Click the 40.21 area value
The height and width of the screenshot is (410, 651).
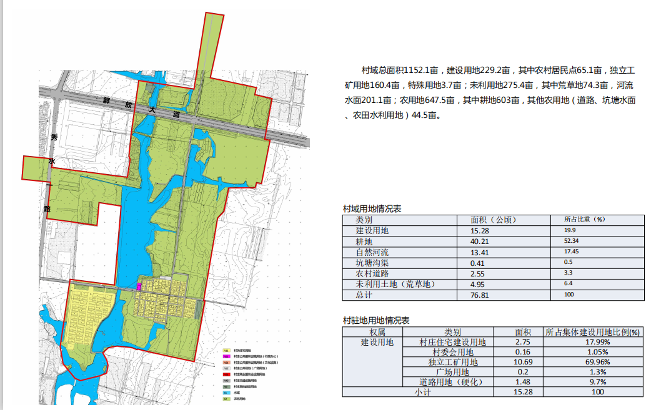tap(480, 242)
